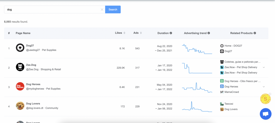Image resolution: width=275 pixels, height=123 pixels.
Task: Dismiss the gold coin widget
Action: coord(270,94)
